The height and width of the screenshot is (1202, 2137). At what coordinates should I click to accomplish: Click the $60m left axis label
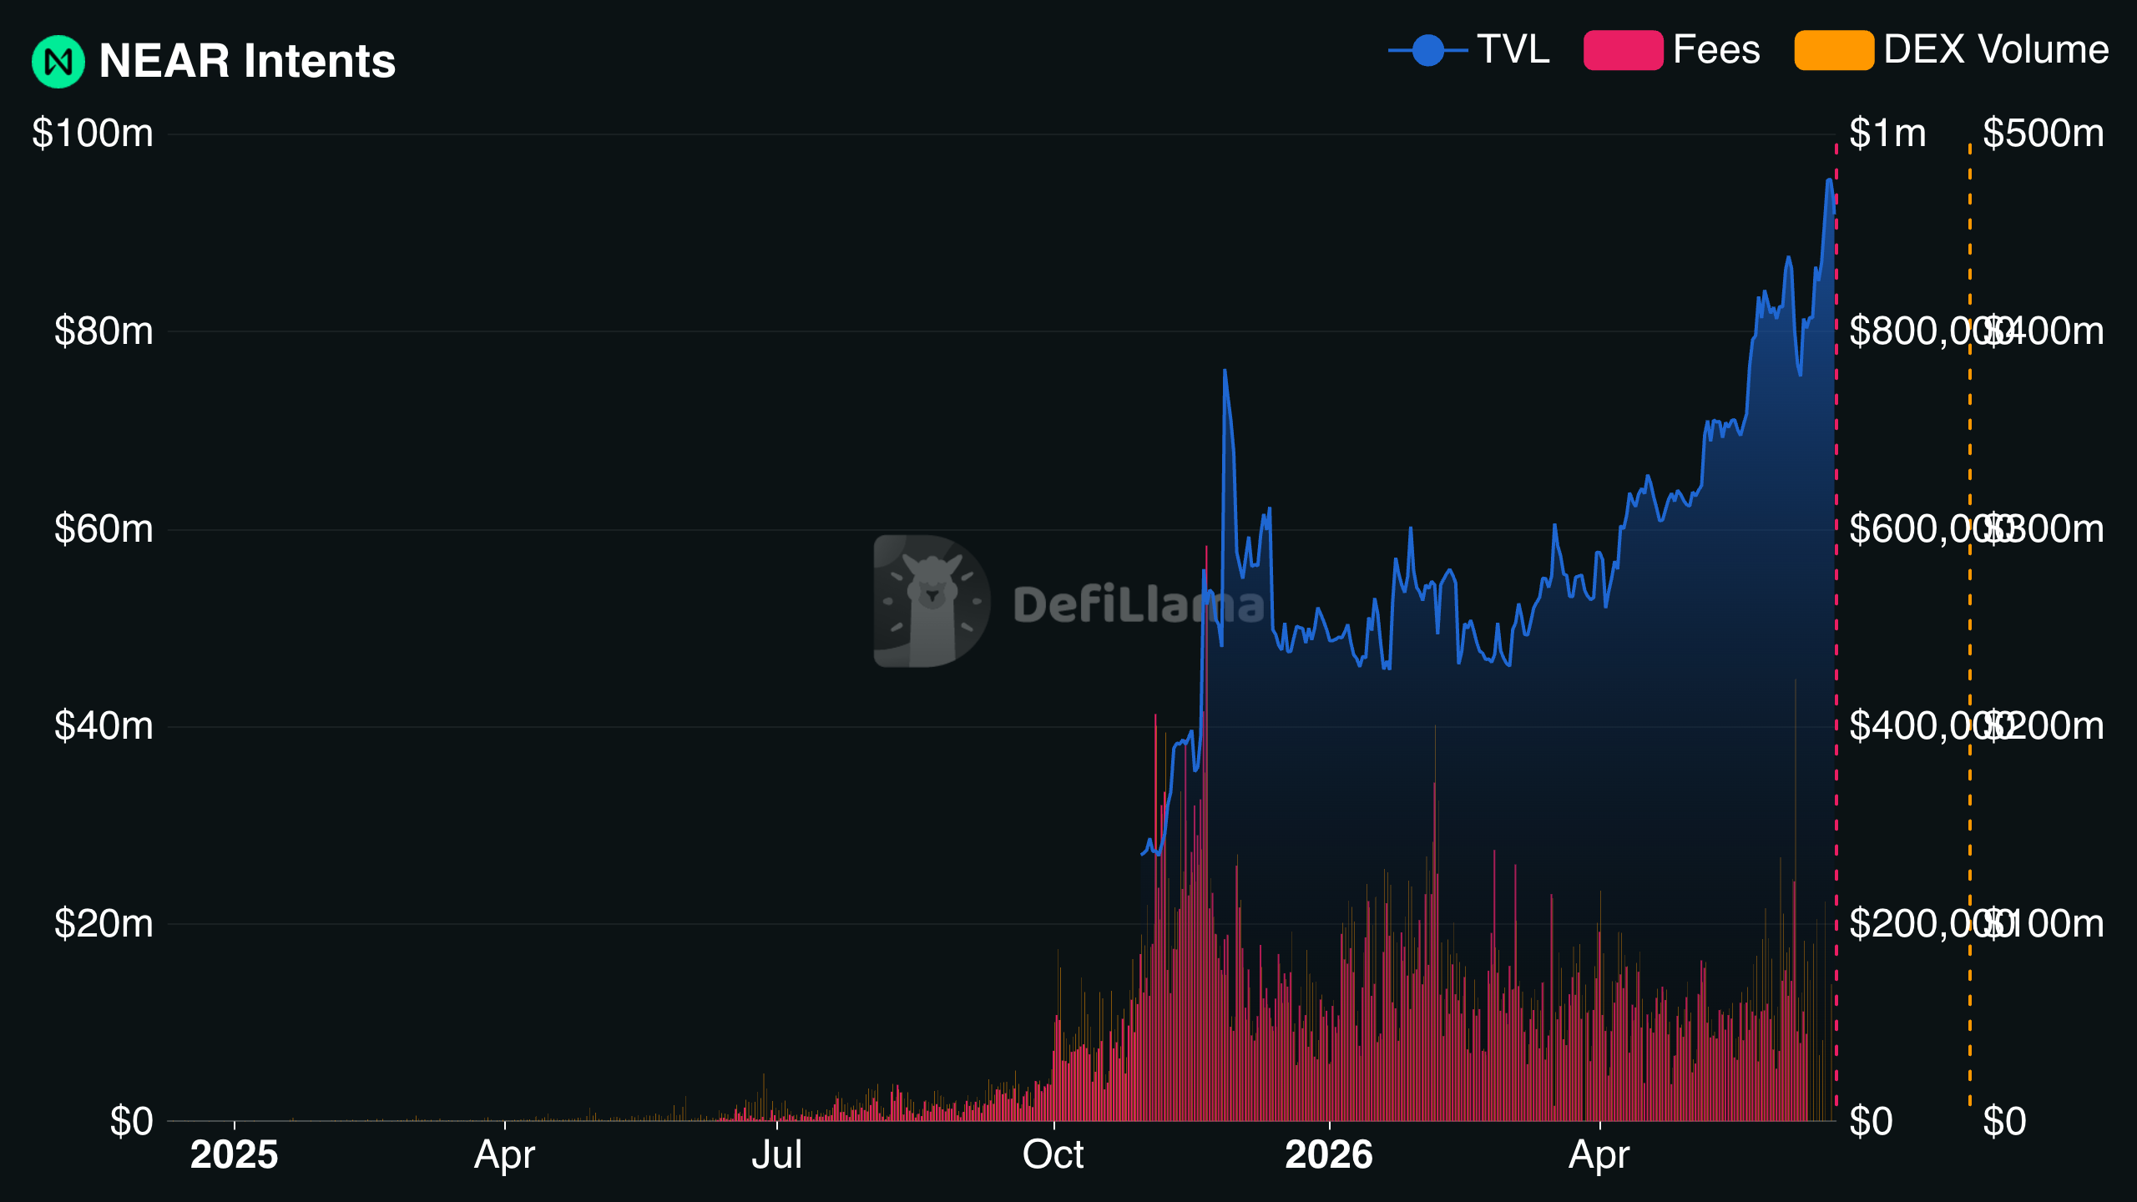104,529
